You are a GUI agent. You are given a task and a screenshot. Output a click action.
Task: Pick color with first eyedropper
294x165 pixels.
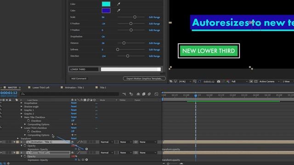(119, 4)
